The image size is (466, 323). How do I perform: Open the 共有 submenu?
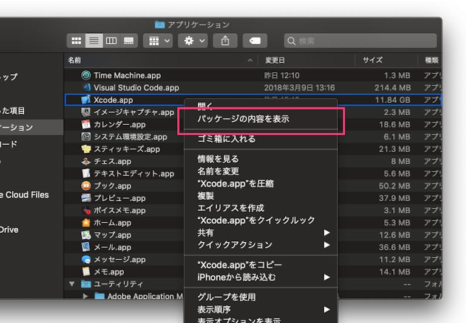261,233
